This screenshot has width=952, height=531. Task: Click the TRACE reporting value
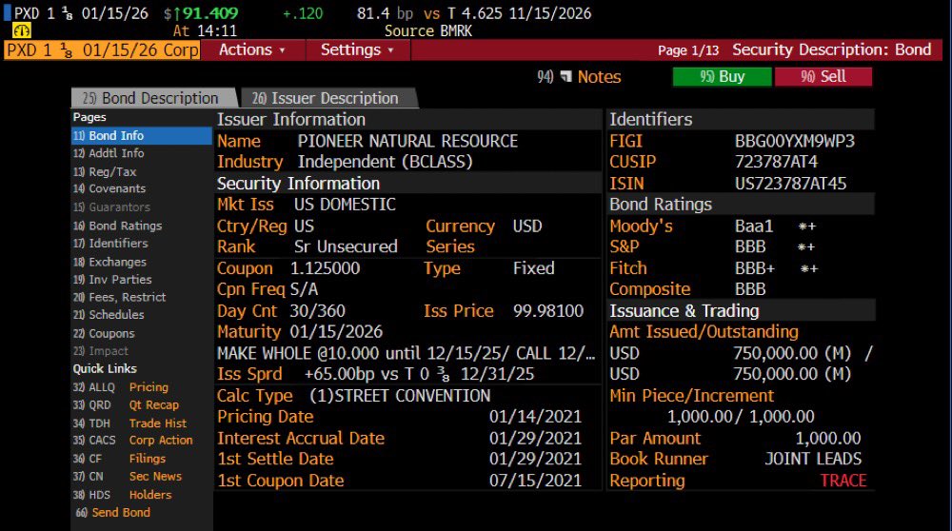[x=843, y=481]
